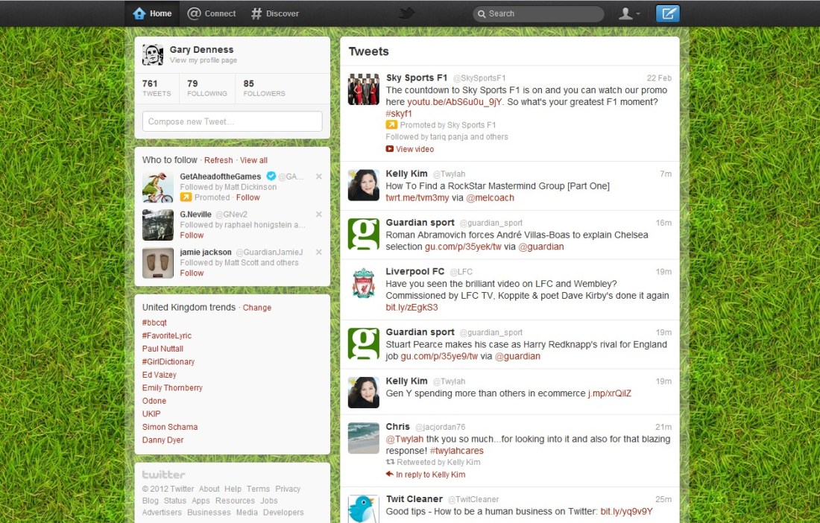Follow G.Neville from suggestions
Screen dimensions: 820x523
(x=192, y=235)
